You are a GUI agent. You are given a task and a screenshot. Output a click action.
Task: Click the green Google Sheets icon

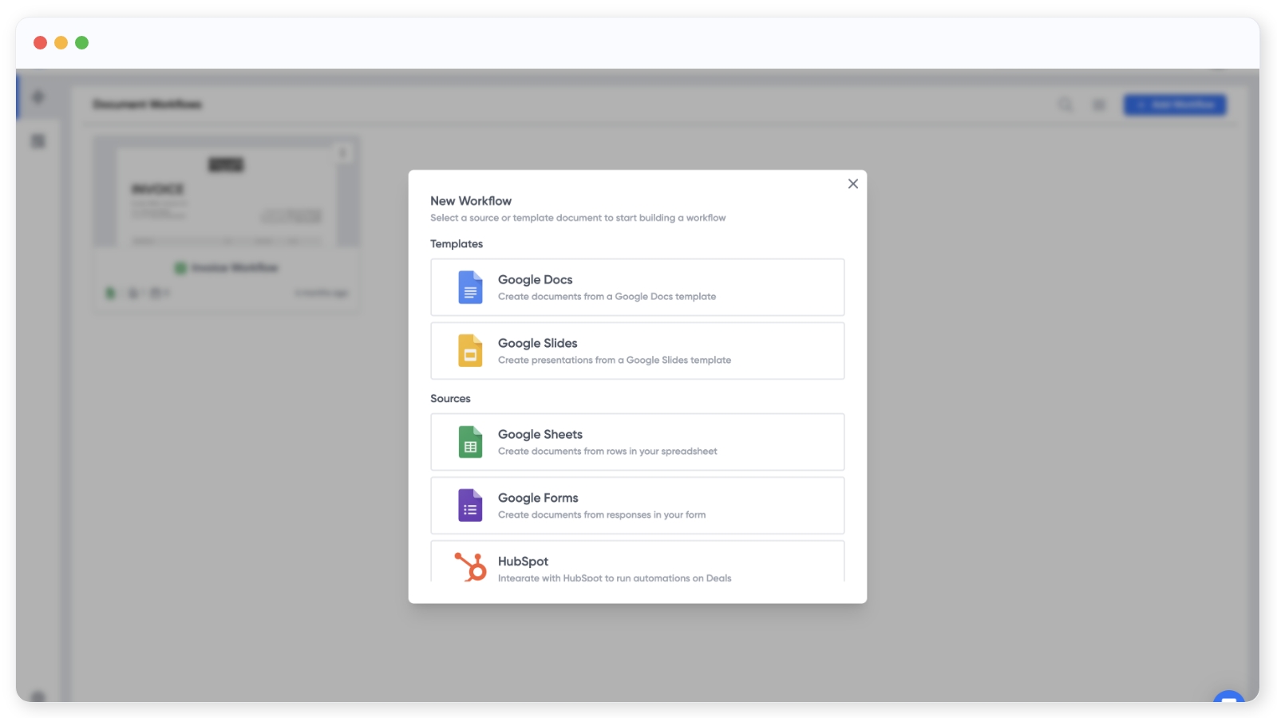click(x=470, y=442)
